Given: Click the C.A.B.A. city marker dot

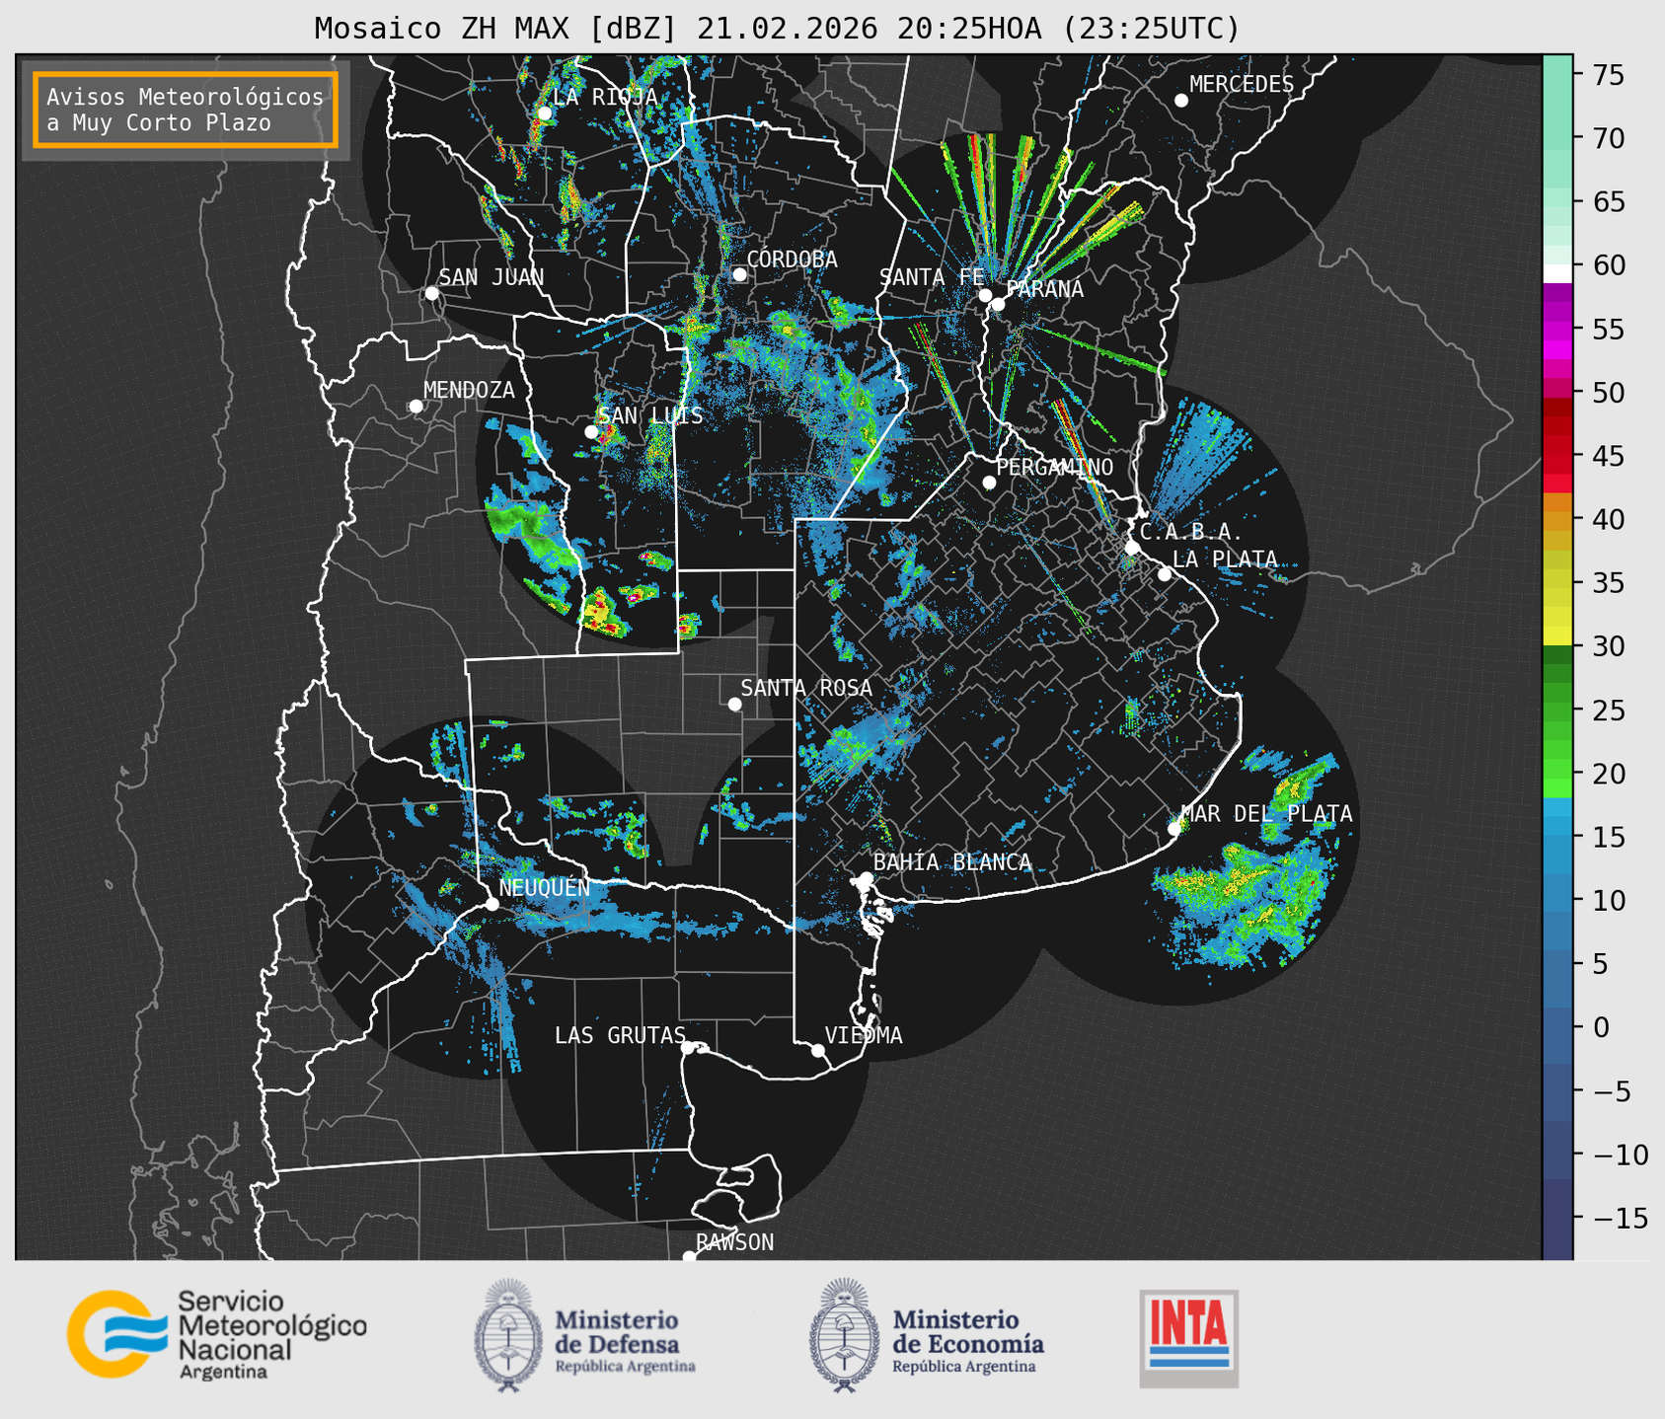Looking at the screenshot, I should coord(1132,548).
